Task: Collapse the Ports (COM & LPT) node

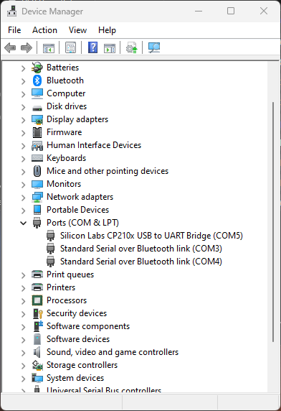Action: click(x=23, y=223)
